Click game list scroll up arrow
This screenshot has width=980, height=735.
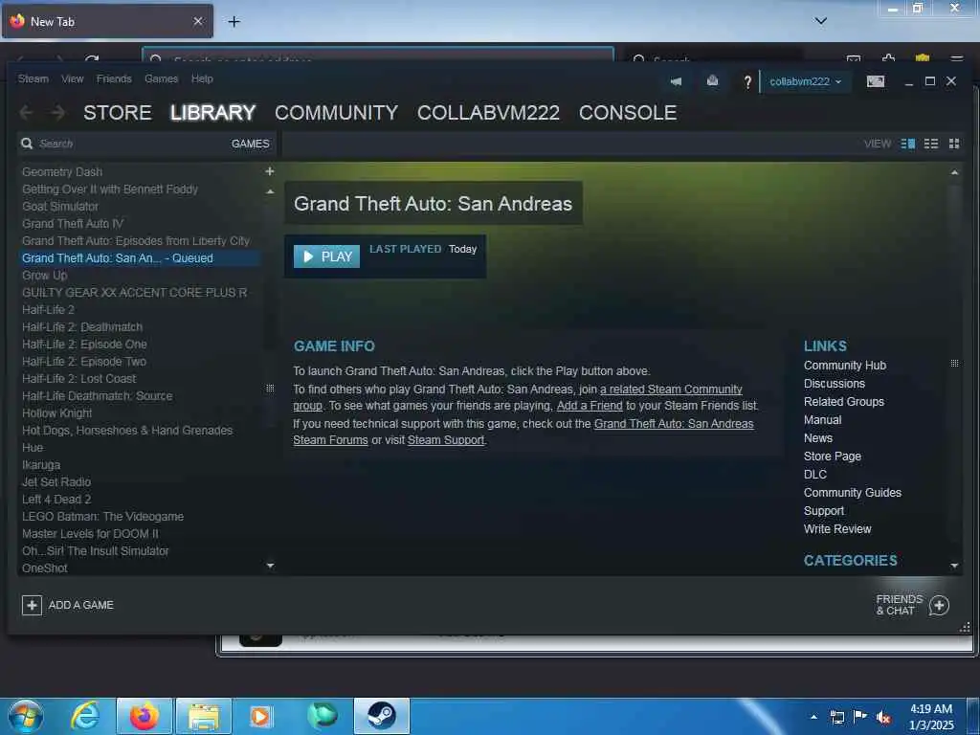tap(270, 191)
